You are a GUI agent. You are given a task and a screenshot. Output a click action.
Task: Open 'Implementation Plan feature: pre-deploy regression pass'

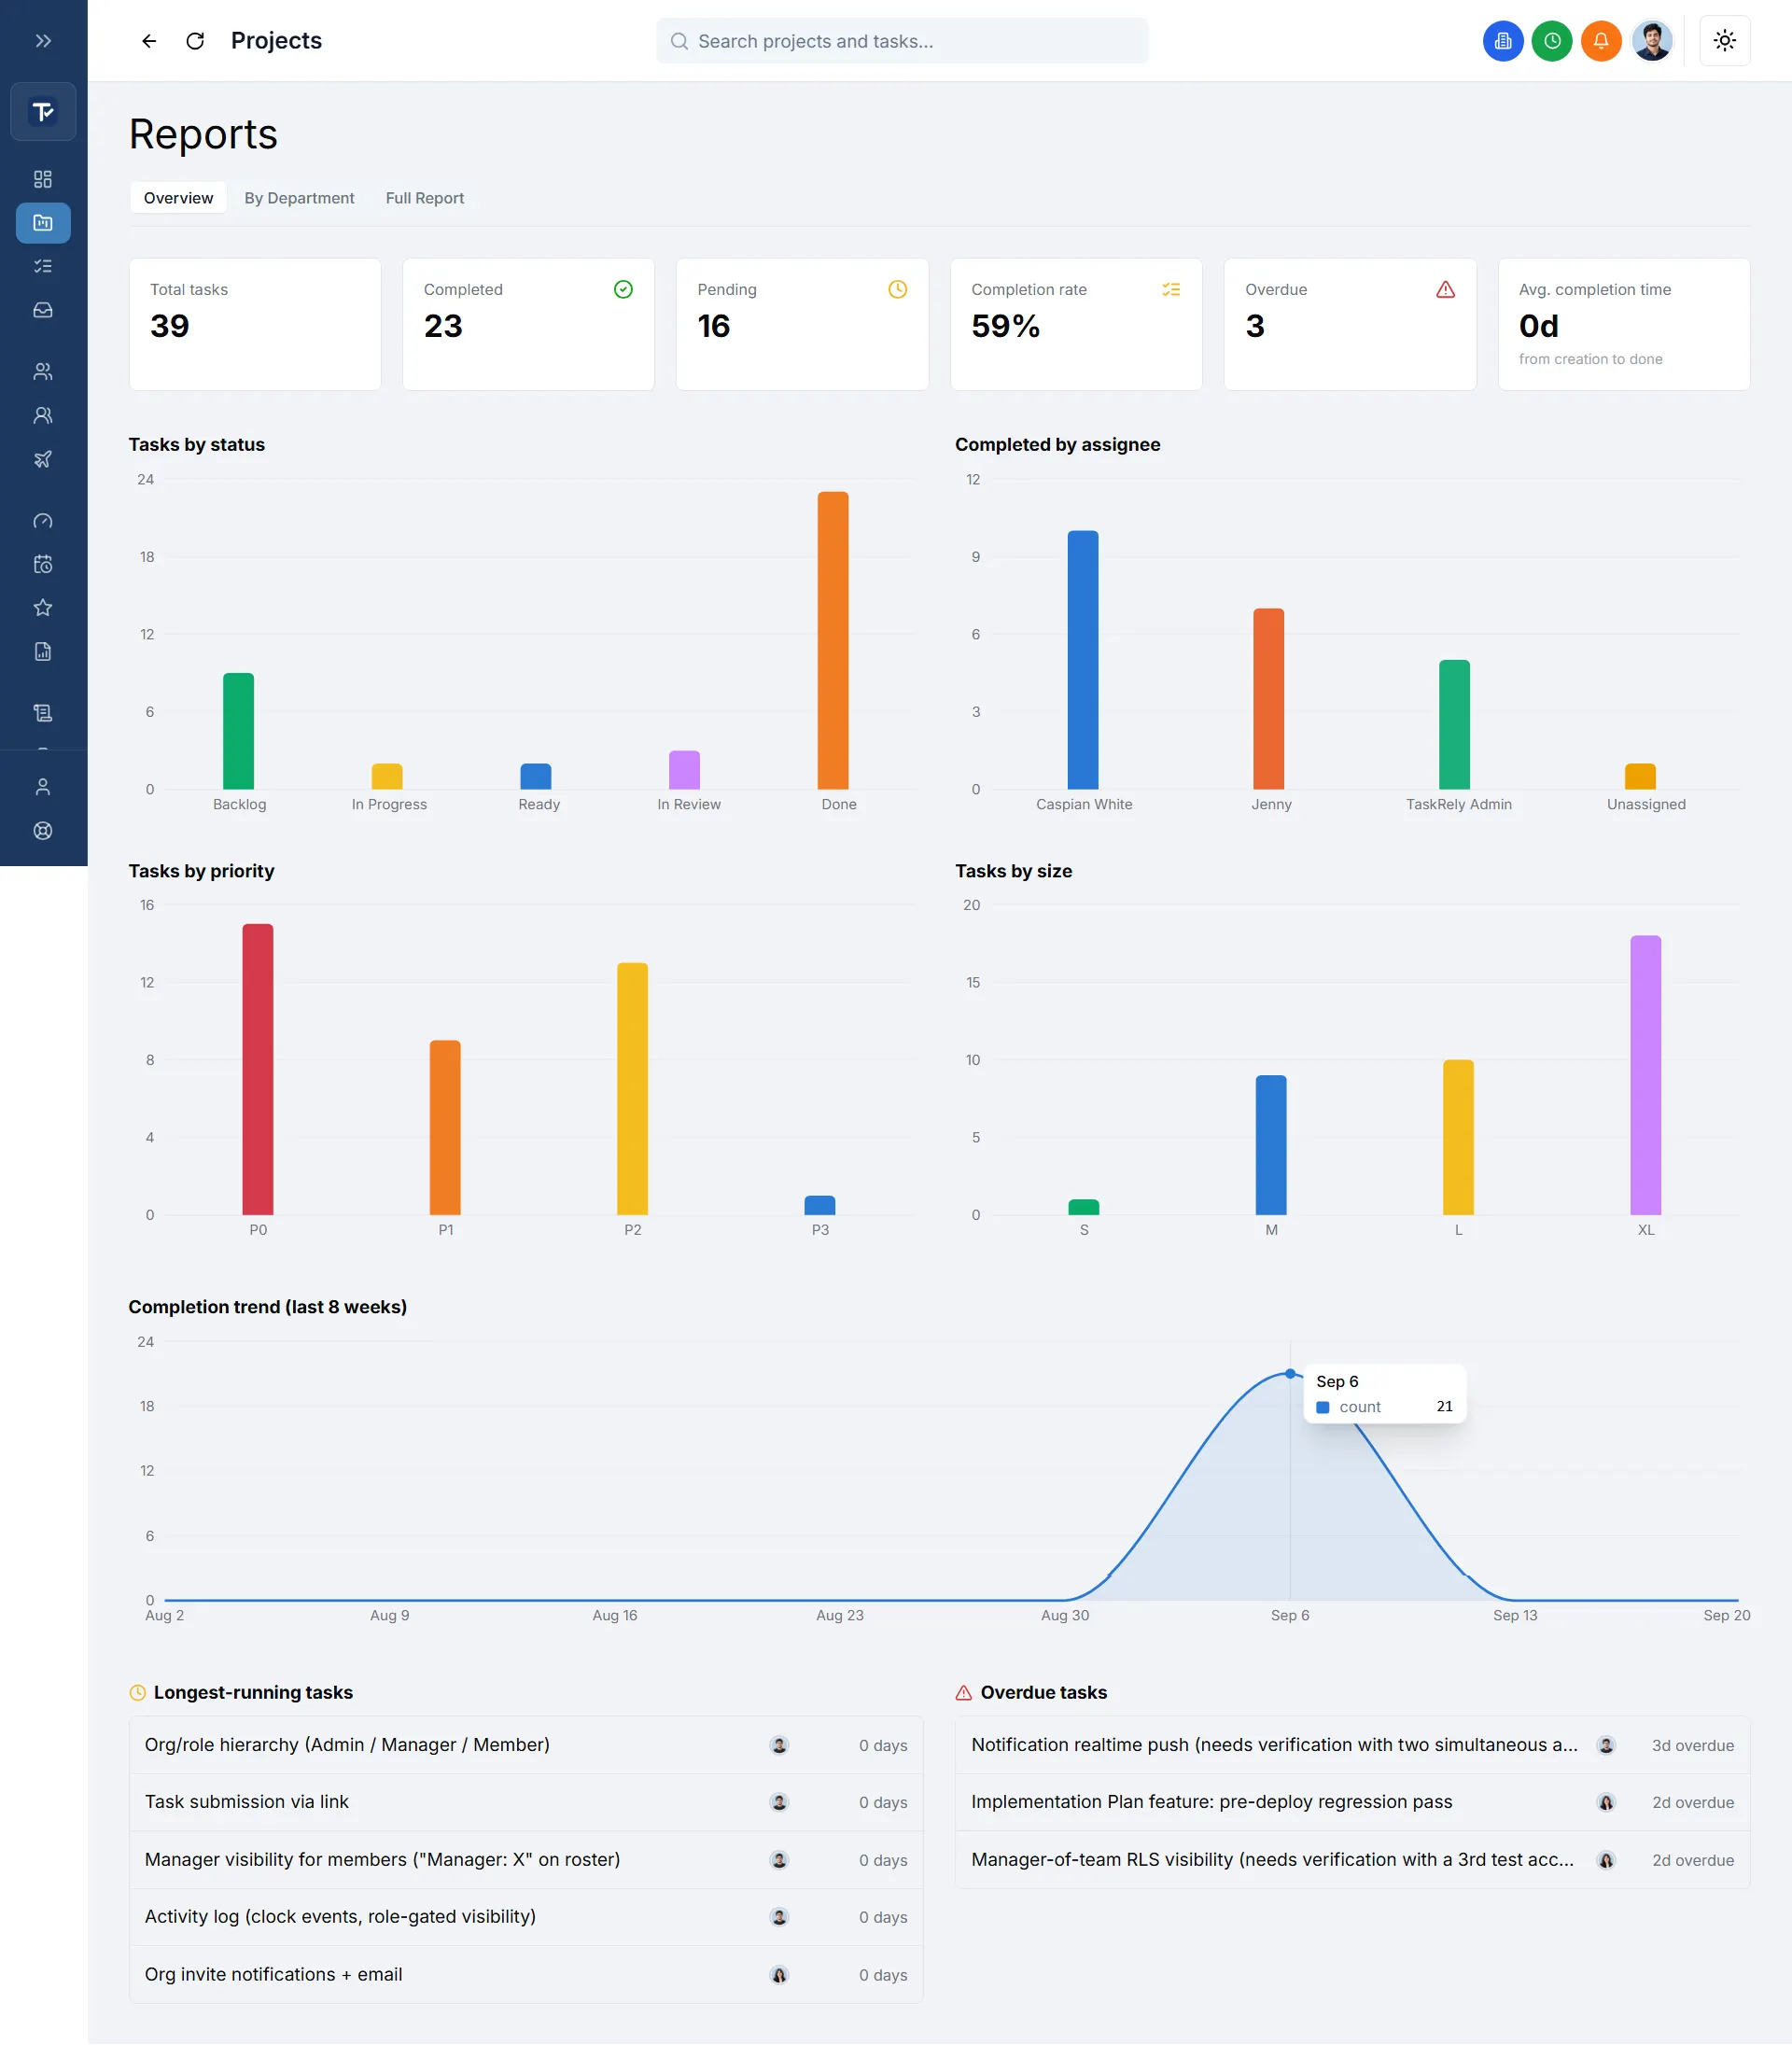[x=1352, y=1802]
